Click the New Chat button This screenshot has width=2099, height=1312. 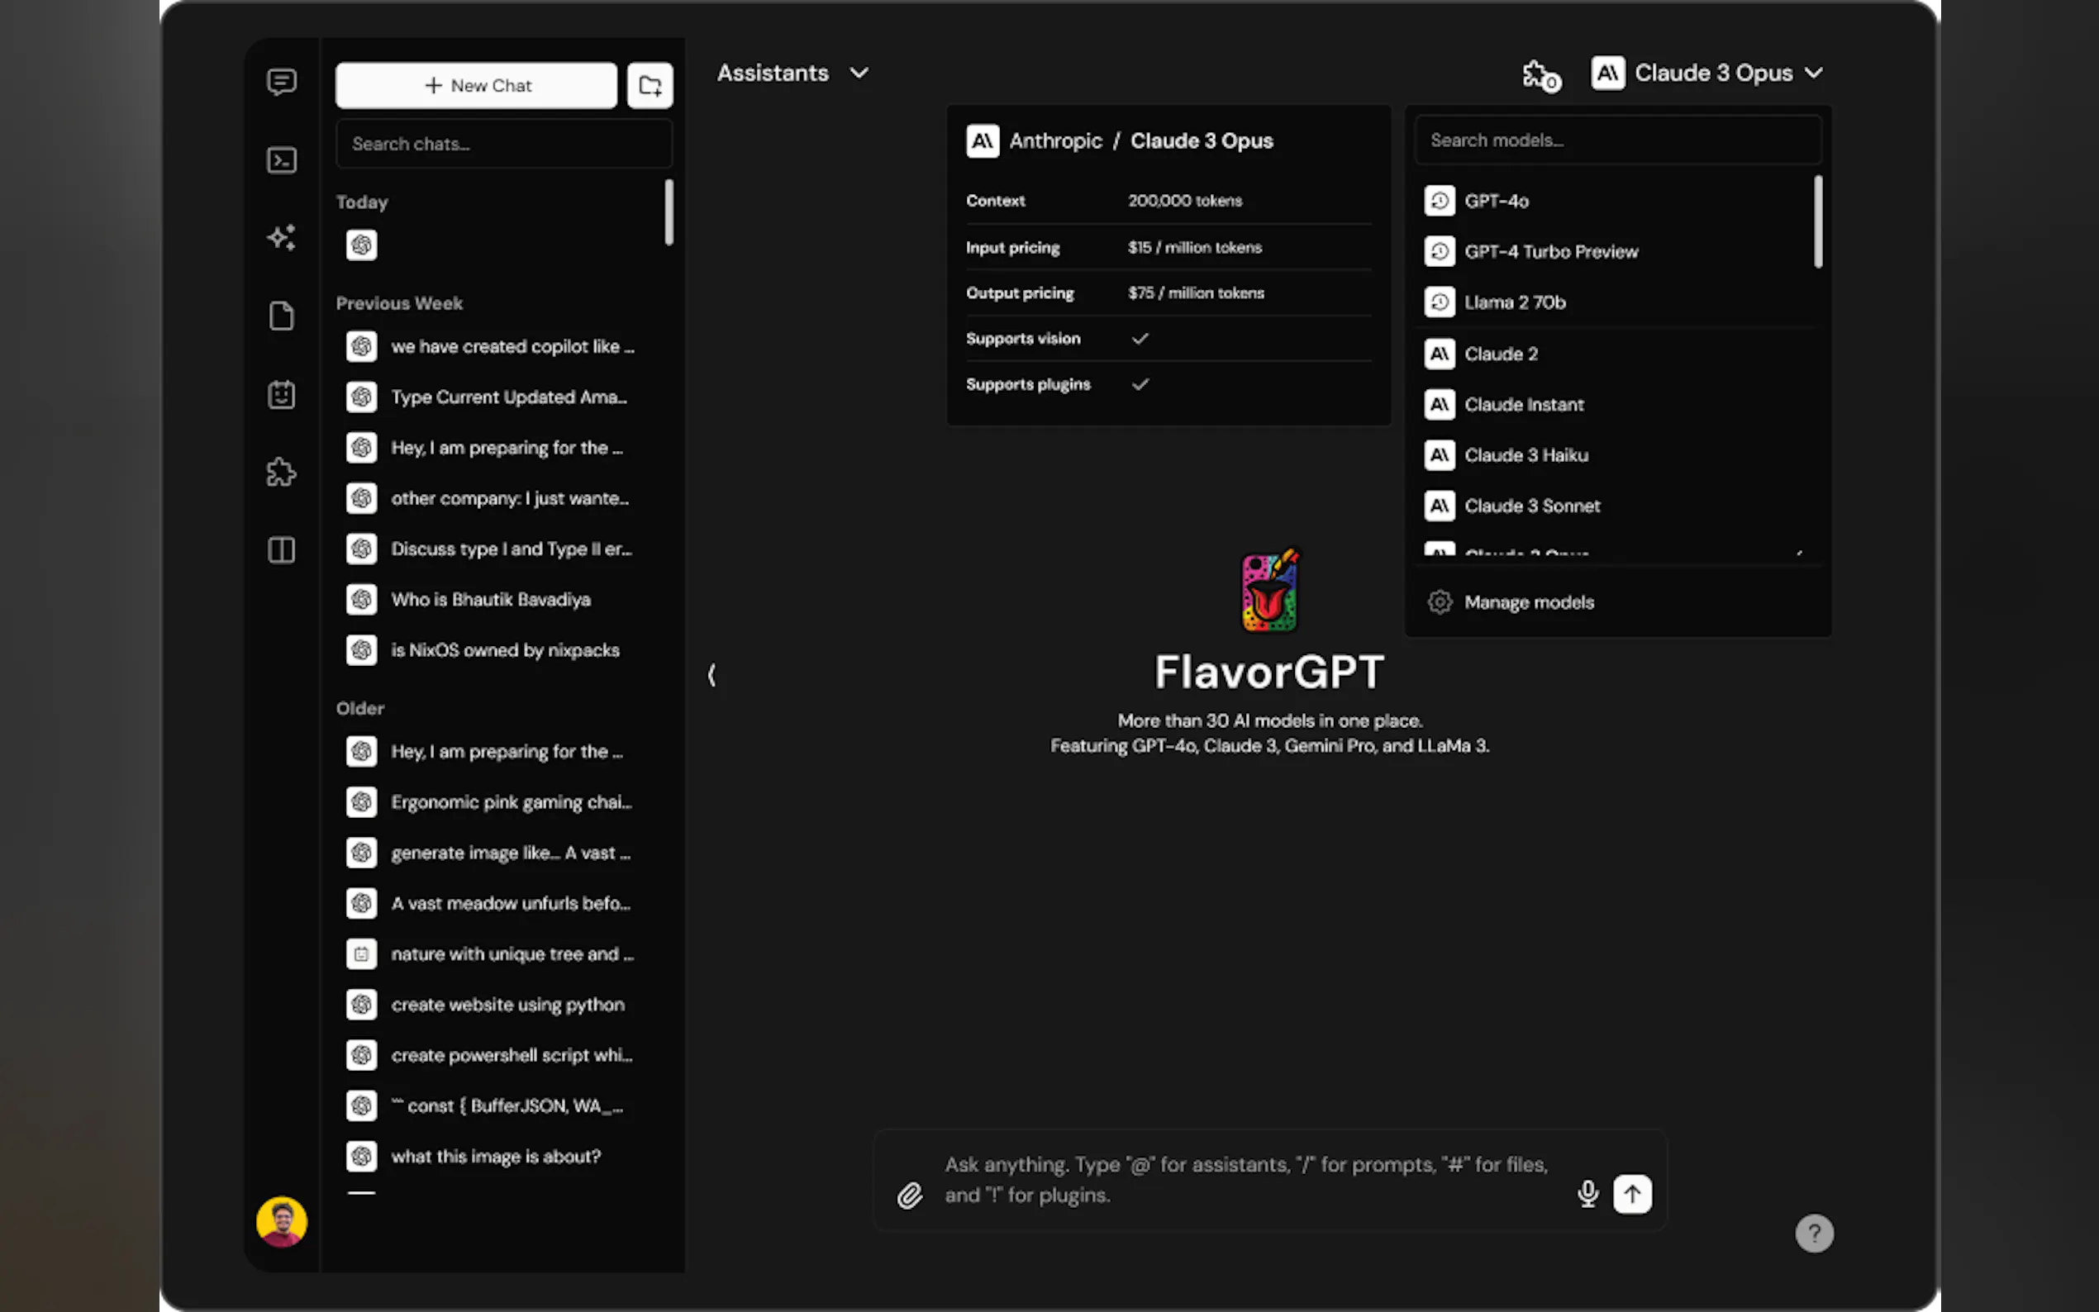pos(476,85)
